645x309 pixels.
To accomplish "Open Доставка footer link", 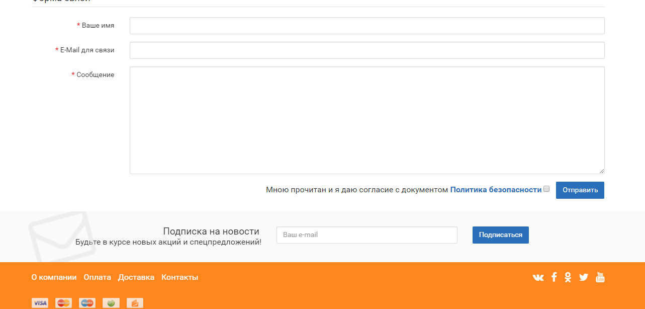I will (x=136, y=277).
